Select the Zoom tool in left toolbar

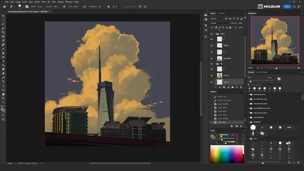(3, 98)
